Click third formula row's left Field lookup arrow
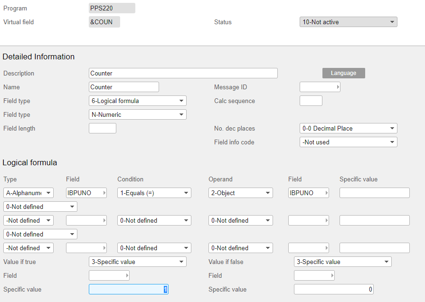The height and width of the screenshot is (302, 425). [x=104, y=248]
